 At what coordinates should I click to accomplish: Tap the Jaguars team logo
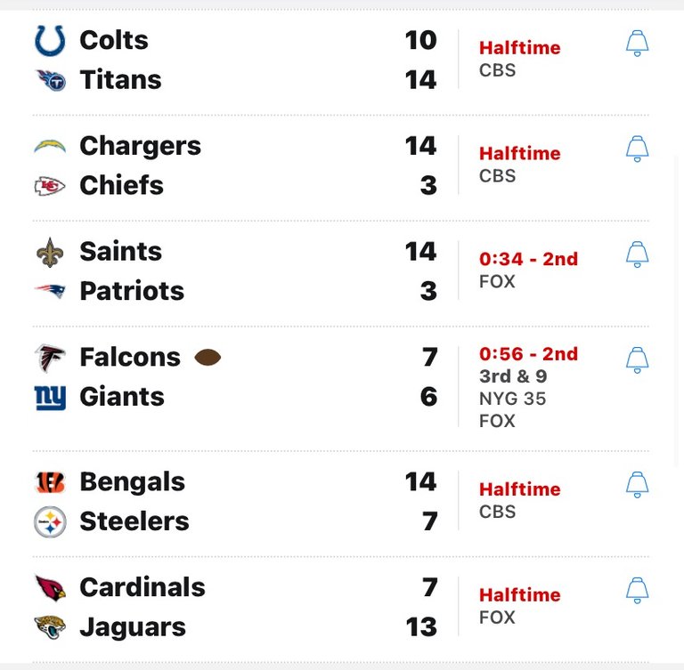point(50,626)
